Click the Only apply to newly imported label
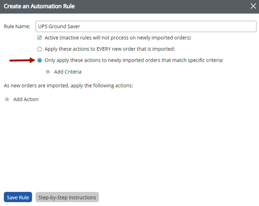The width and height of the screenshot is (259, 206). (x=134, y=60)
